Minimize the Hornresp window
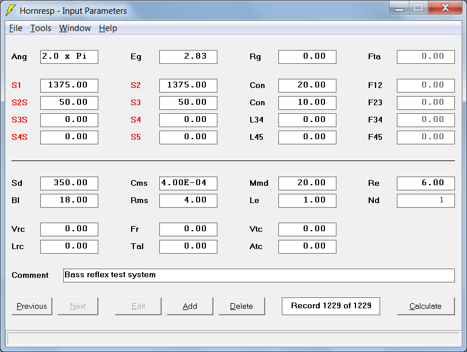This screenshot has height=352, width=467. pyautogui.click(x=399, y=8)
